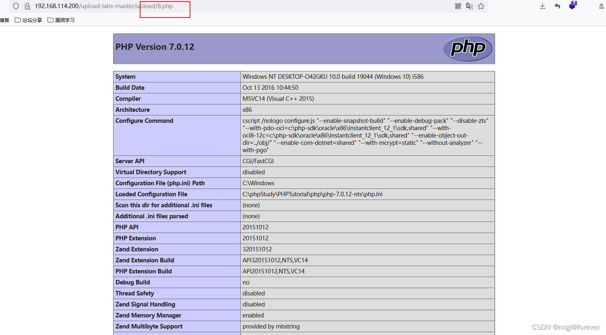Click the Loaded Configuration File path value

click(312, 194)
